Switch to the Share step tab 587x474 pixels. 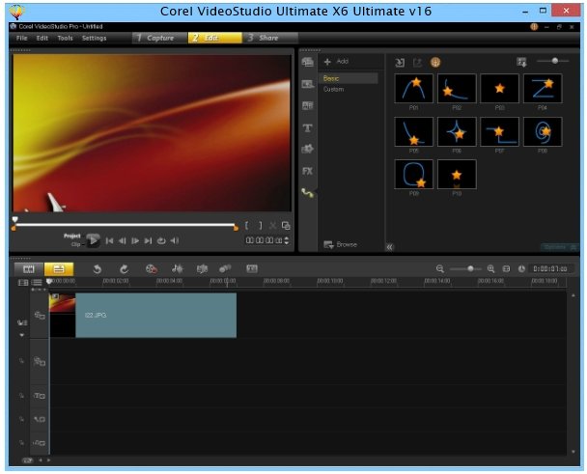point(270,38)
